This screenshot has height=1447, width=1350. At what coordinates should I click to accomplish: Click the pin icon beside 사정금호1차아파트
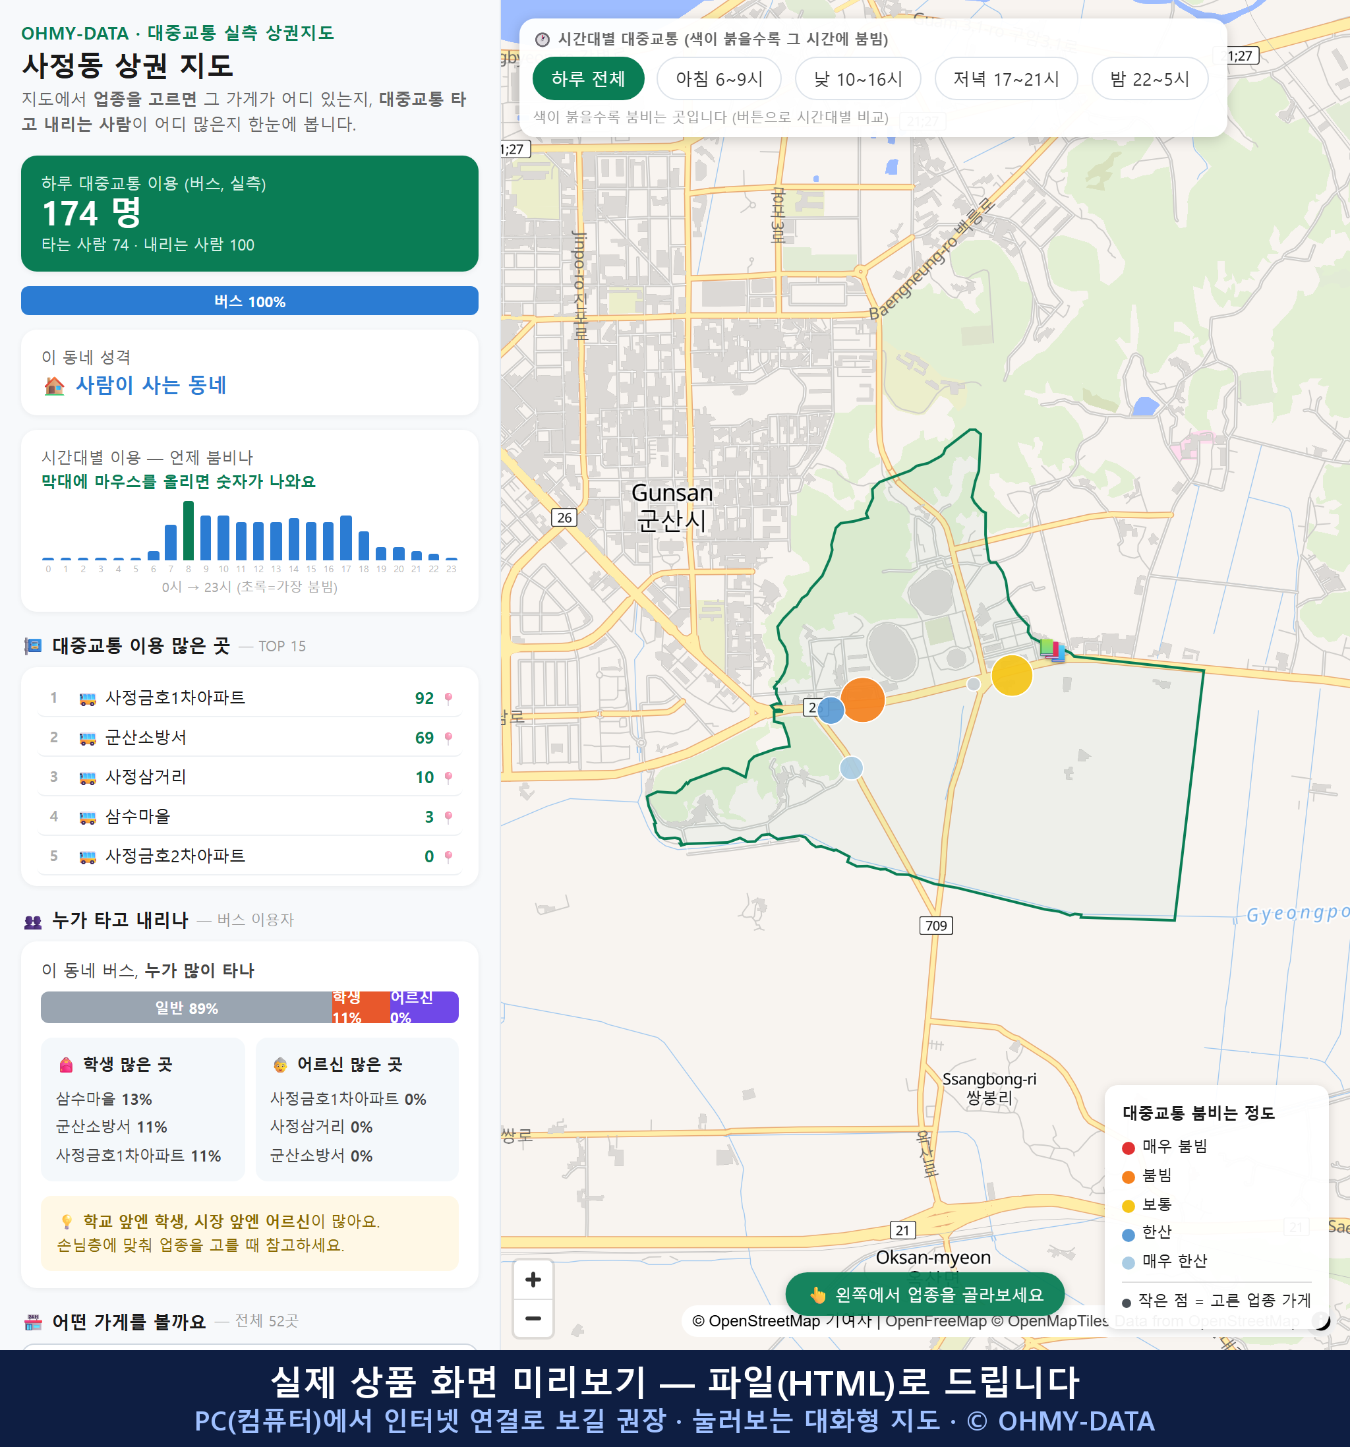click(x=448, y=699)
